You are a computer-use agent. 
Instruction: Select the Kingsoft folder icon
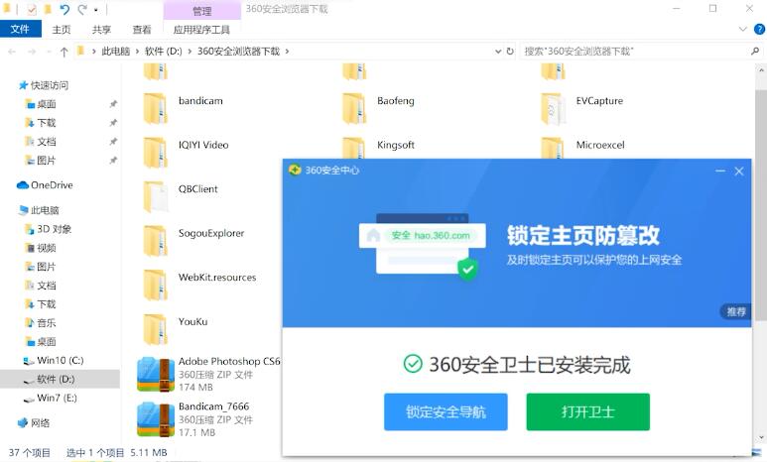pyautogui.click(x=353, y=148)
